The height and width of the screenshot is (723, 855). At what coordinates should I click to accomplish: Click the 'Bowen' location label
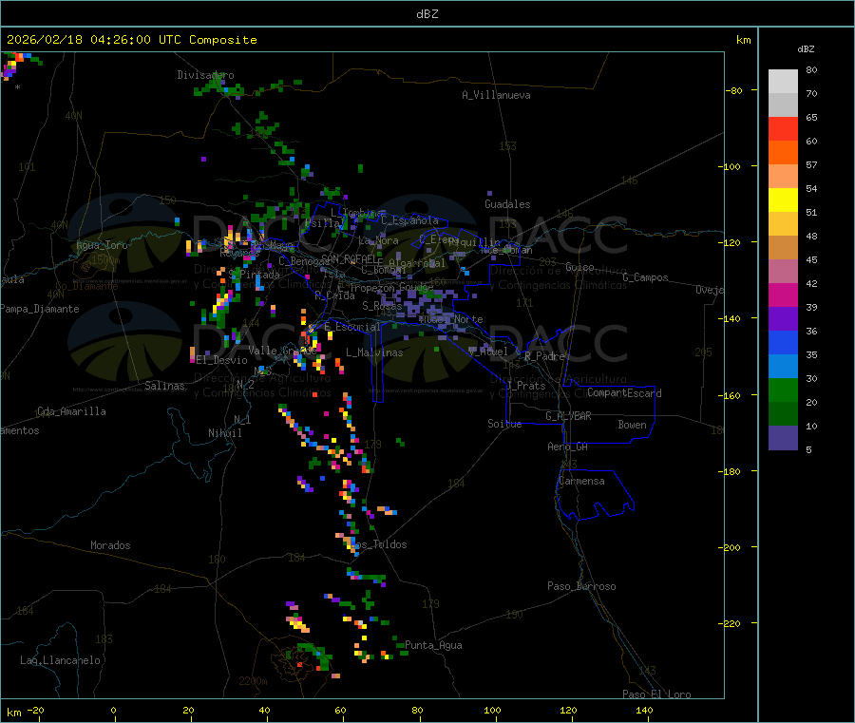(633, 426)
